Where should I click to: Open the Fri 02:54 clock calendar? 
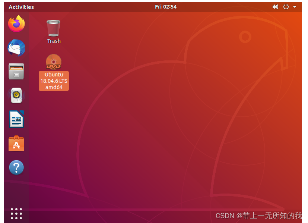tap(166, 7)
